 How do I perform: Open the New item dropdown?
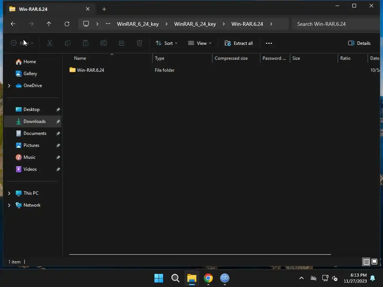coord(22,43)
